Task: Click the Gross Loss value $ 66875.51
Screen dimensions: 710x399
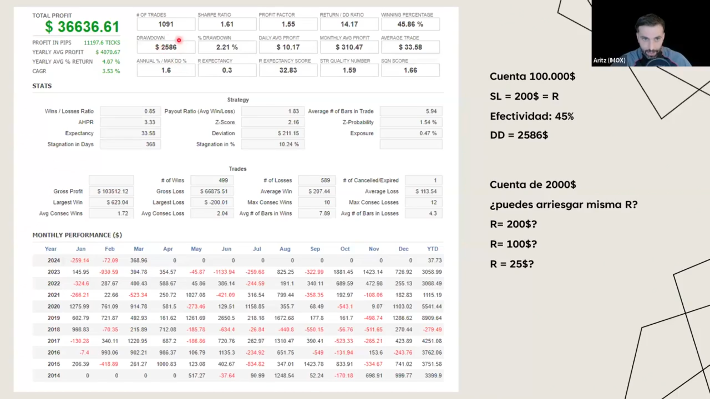Action: [212, 191]
